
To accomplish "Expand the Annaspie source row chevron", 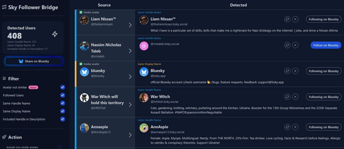I will click(x=130, y=135).
